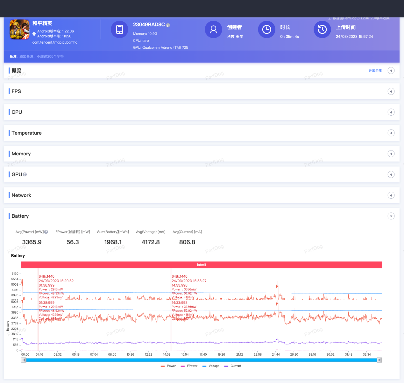
Task: Click the duration clock icon
Action: click(x=266, y=29)
